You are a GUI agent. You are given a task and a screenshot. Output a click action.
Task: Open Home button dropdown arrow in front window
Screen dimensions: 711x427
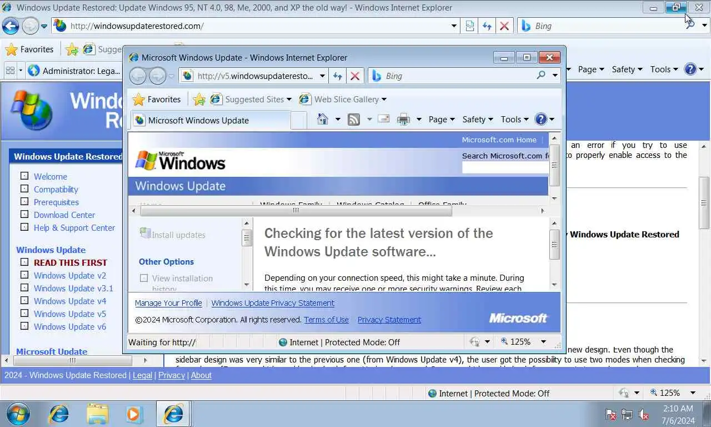[x=337, y=120]
